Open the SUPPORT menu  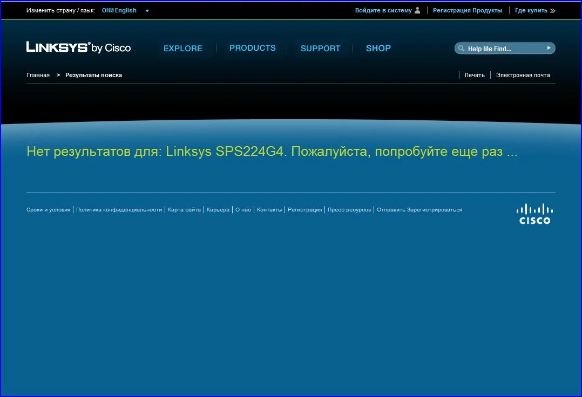(320, 48)
